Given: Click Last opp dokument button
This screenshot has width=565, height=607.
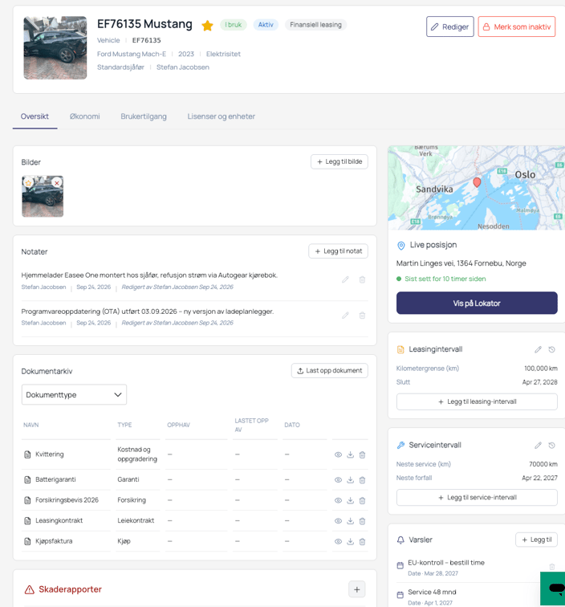Looking at the screenshot, I should pyautogui.click(x=330, y=370).
